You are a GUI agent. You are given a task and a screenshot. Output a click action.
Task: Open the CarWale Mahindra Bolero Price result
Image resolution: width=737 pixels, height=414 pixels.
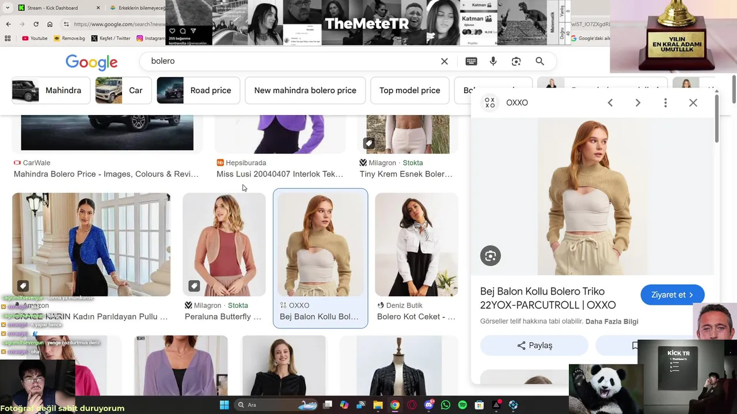tap(106, 174)
